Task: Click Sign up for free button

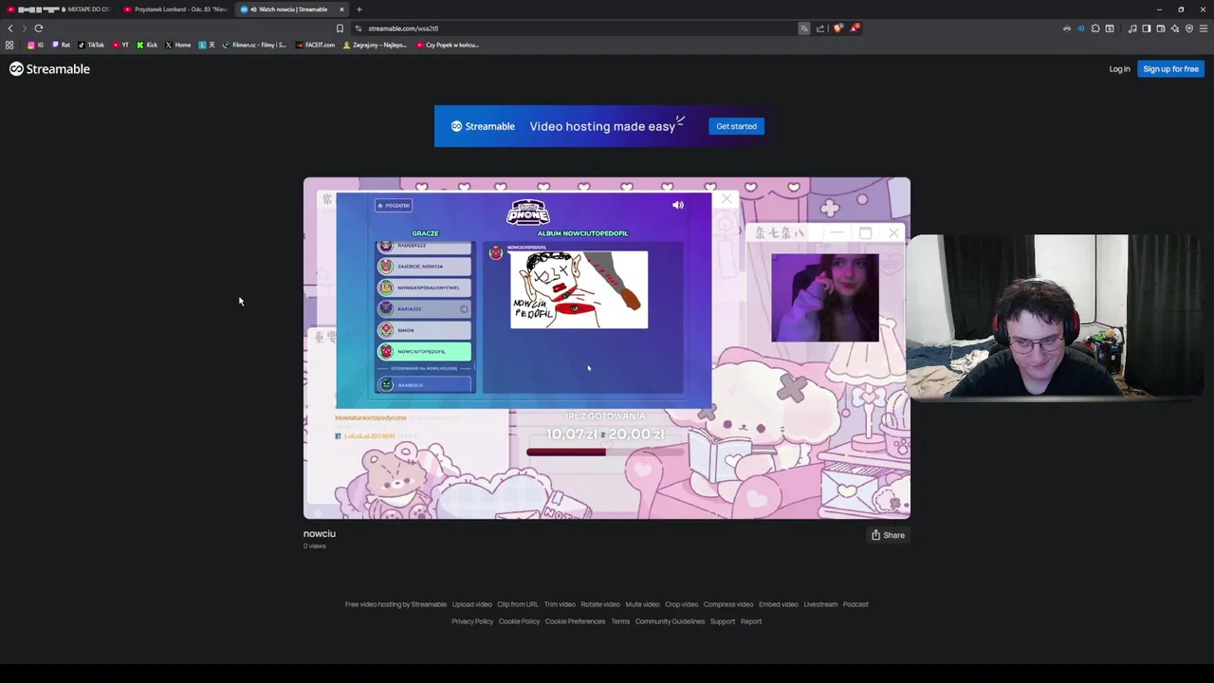Action: [x=1170, y=69]
